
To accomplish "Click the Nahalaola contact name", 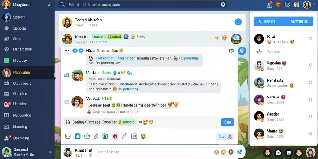I will click(275, 80).
